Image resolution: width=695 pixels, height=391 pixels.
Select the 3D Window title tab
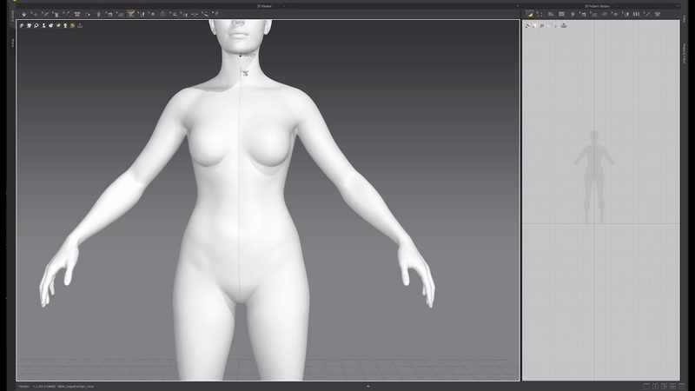(x=266, y=5)
